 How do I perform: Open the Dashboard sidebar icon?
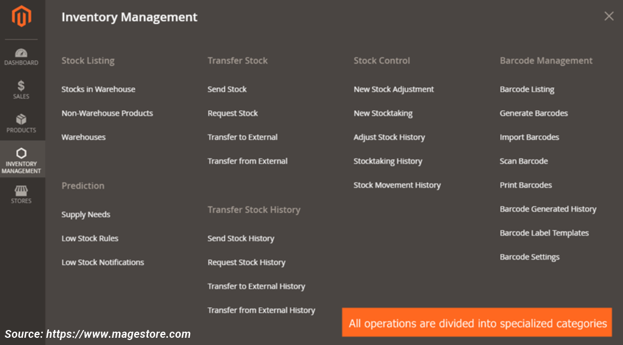coord(21,53)
